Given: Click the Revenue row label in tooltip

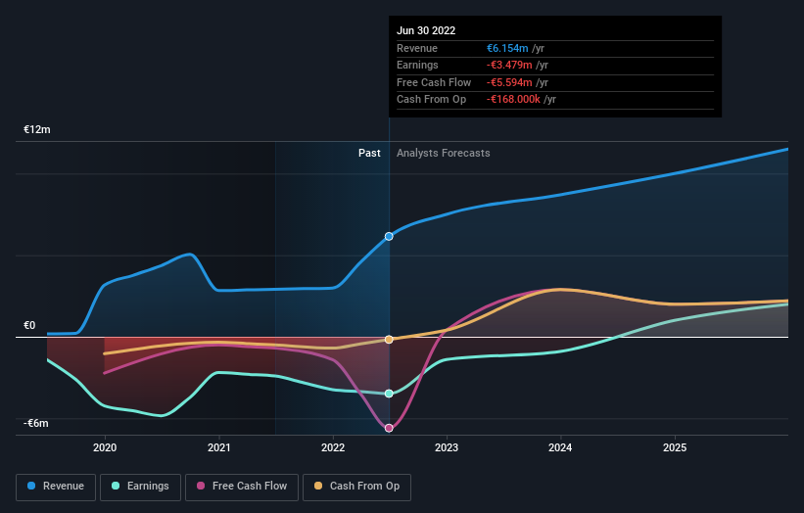Looking at the screenshot, I should coord(417,48).
